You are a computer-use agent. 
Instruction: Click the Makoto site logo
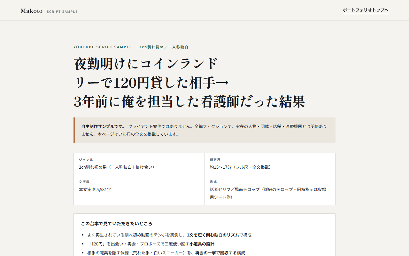coord(32,11)
